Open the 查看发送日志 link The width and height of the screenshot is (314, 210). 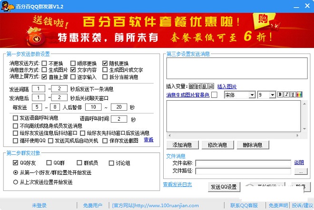(x=177, y=184)
